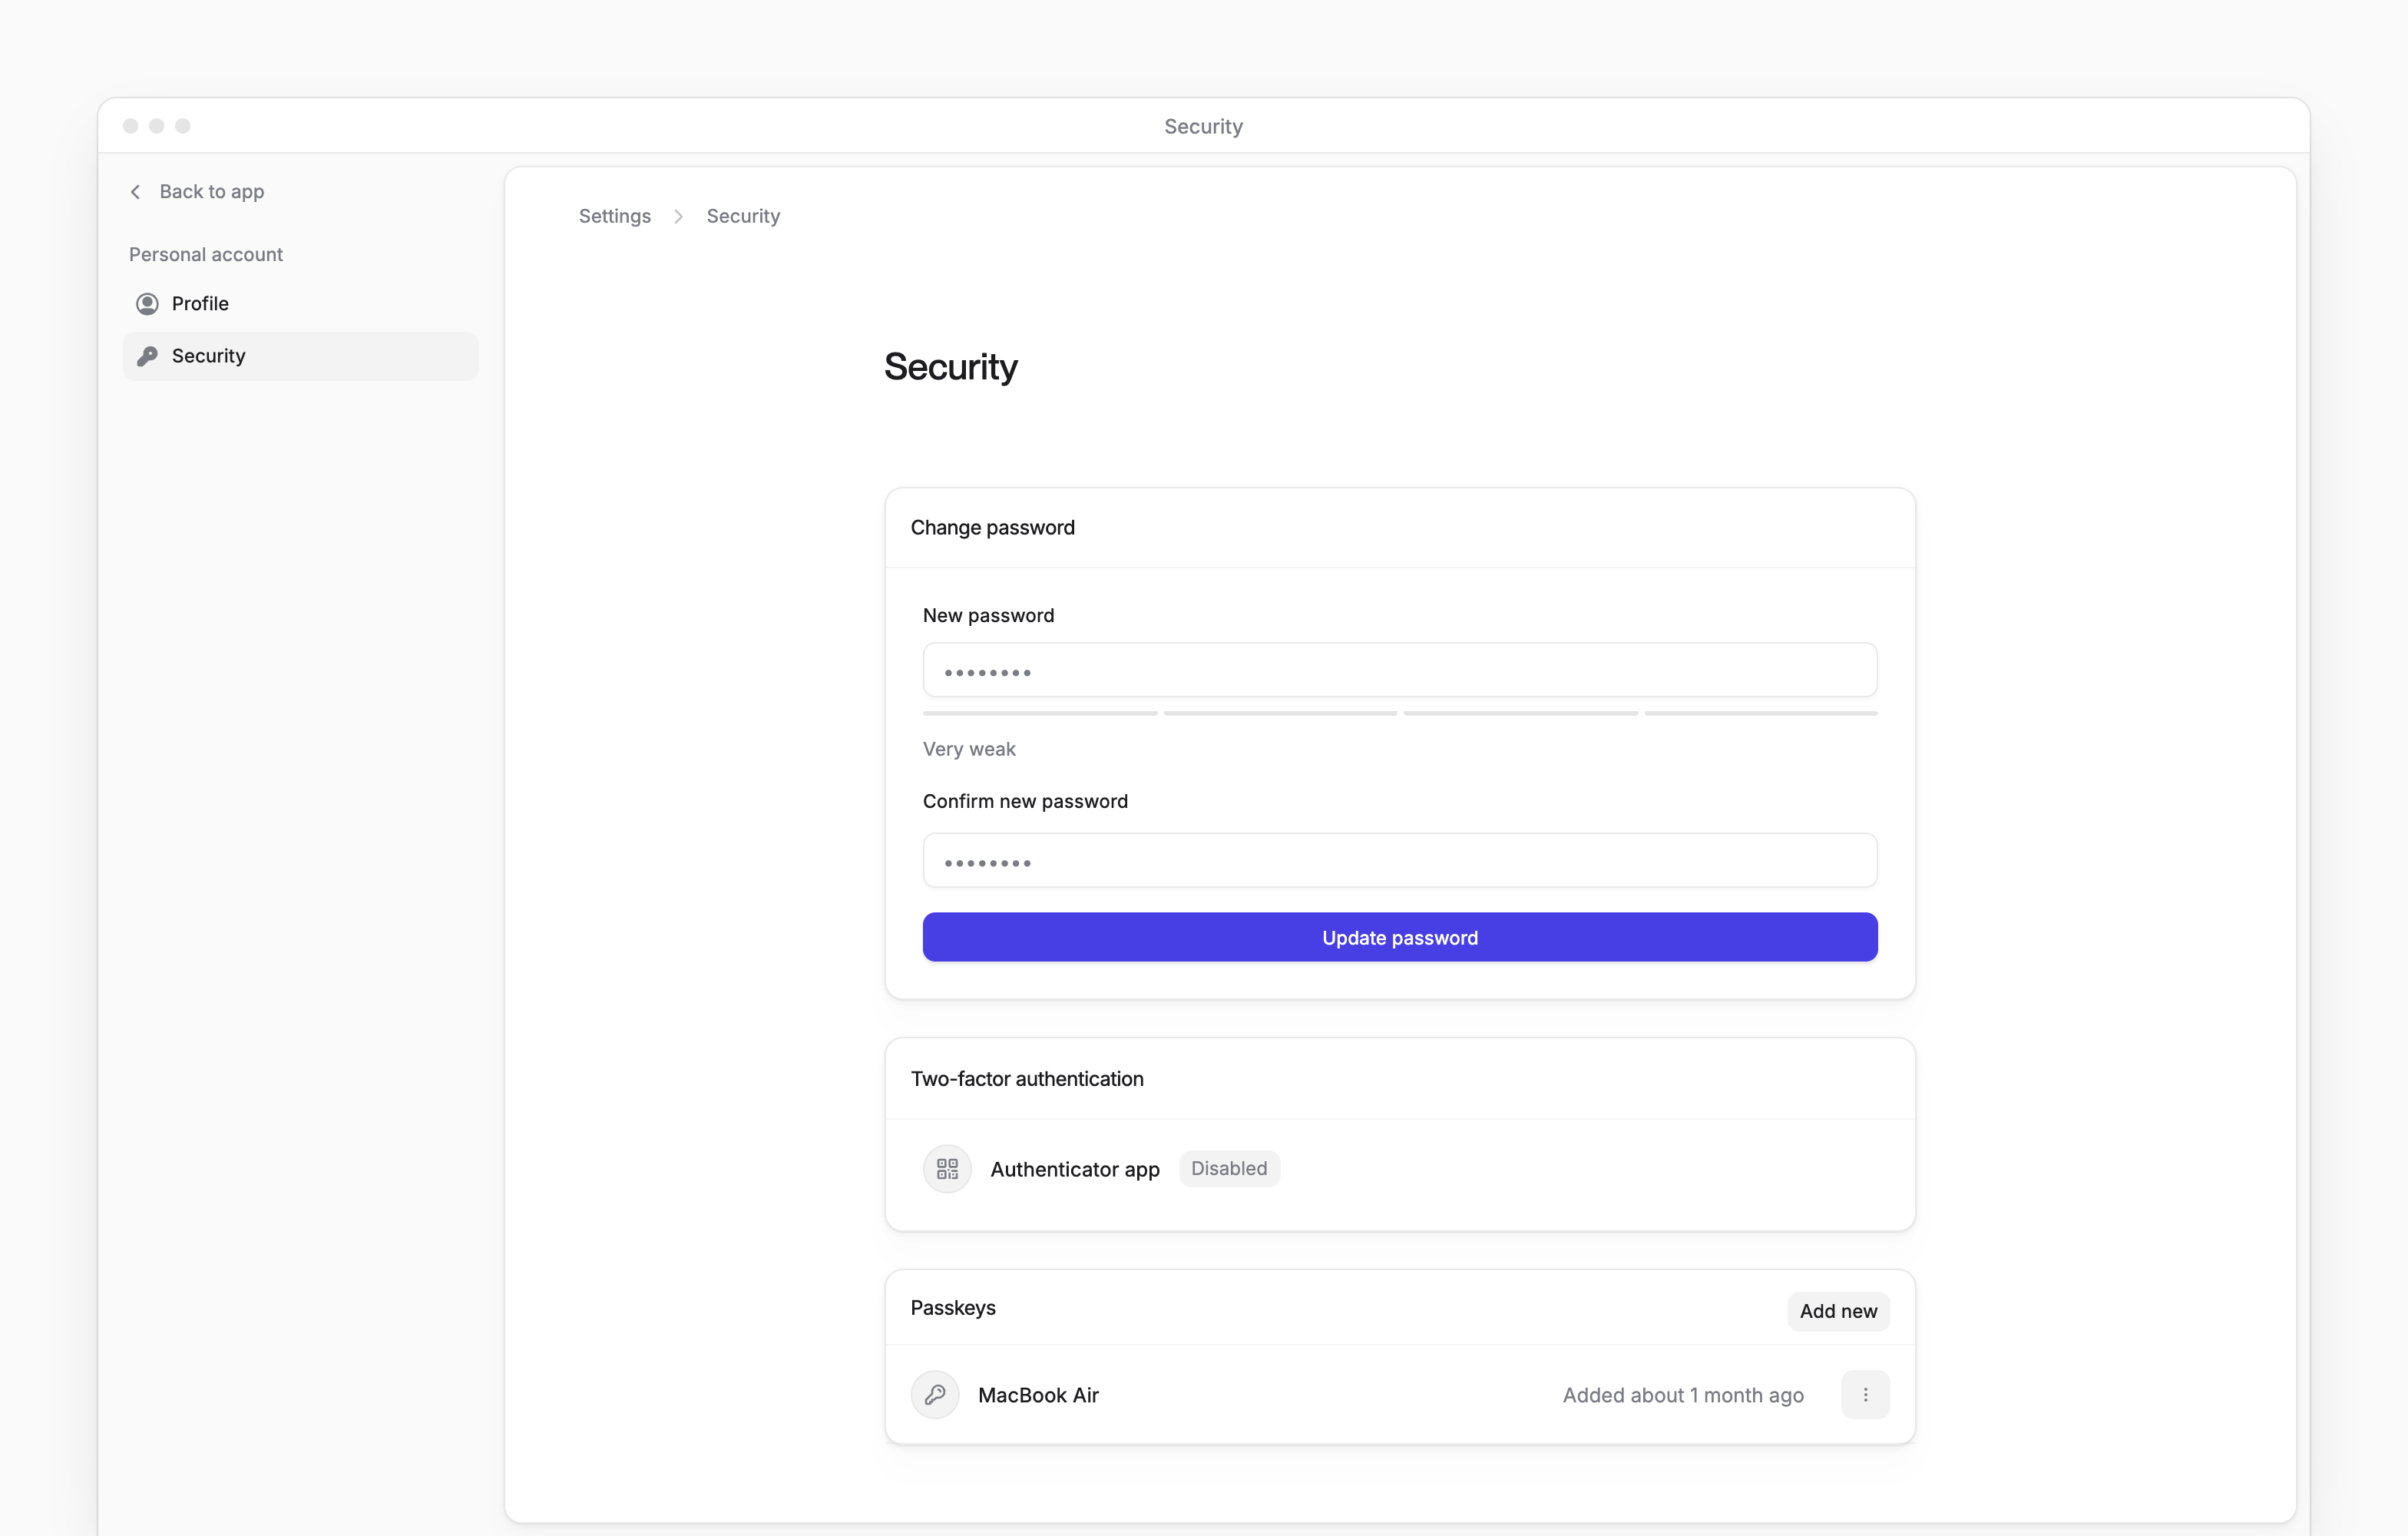Focus the Confirm new password field
Viewport: 2408px width, 1536px height.
(x=1400, y=860)
